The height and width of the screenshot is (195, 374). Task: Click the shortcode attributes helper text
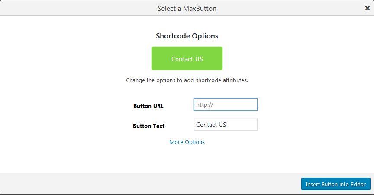[x=187, y=80]
